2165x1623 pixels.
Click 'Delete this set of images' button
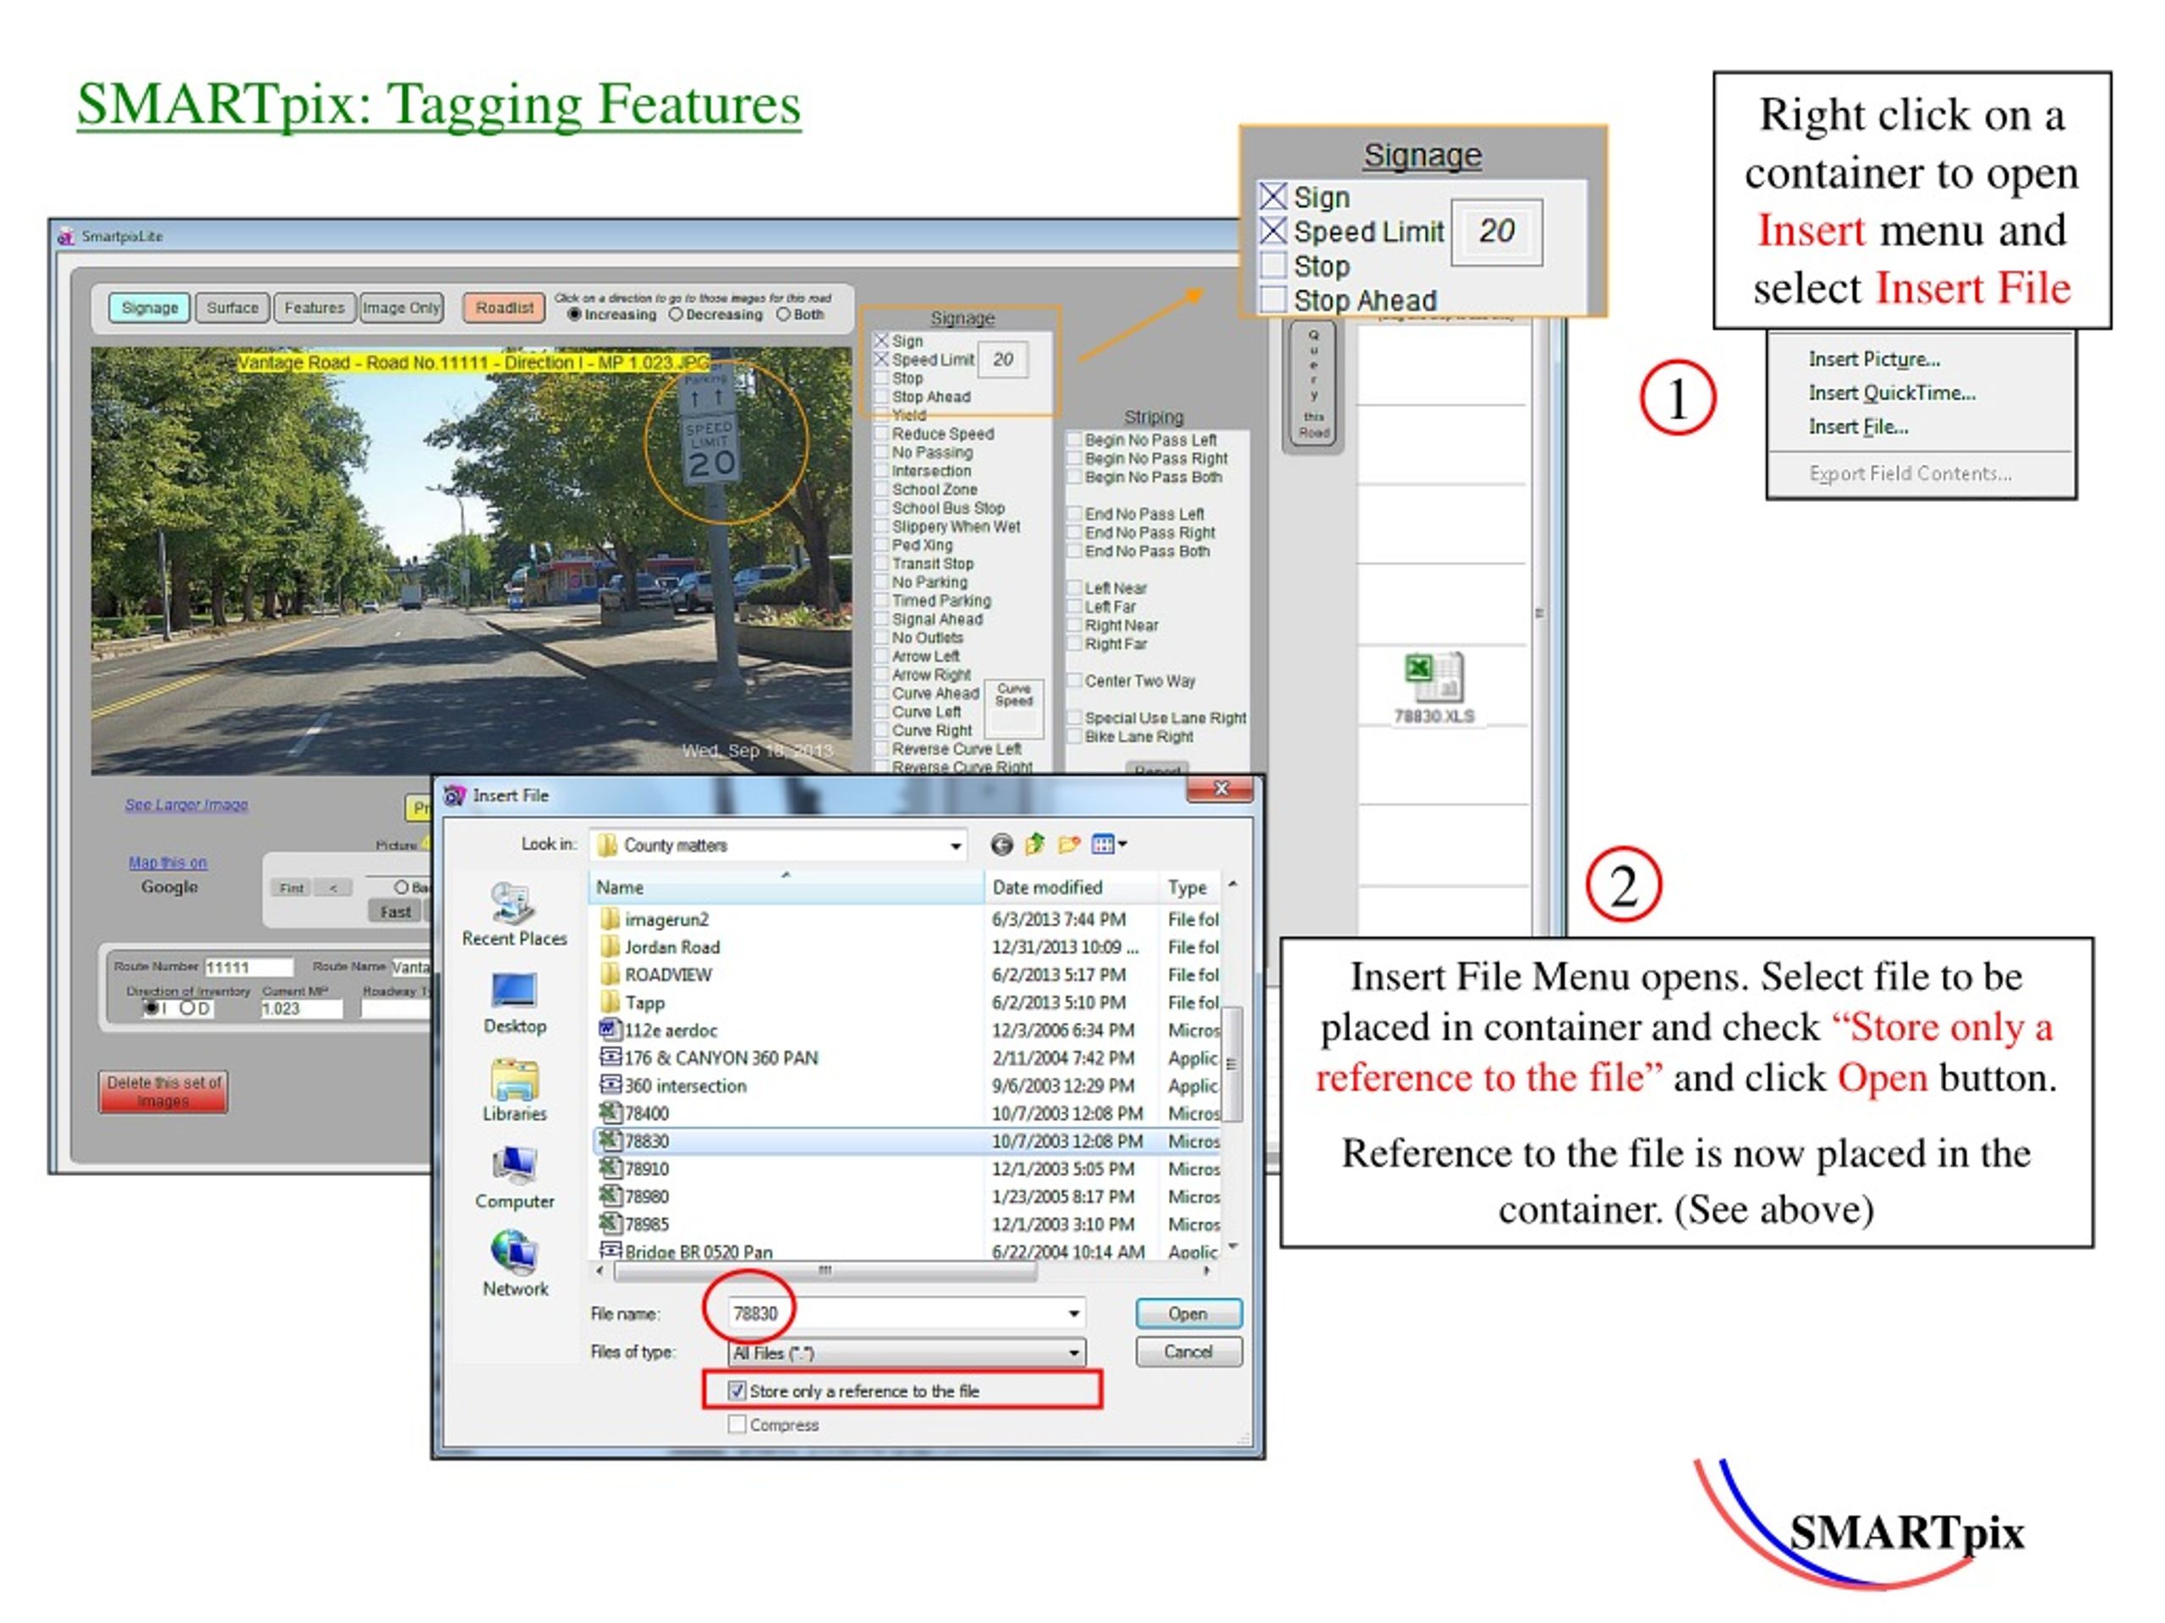click(163, 1092)
